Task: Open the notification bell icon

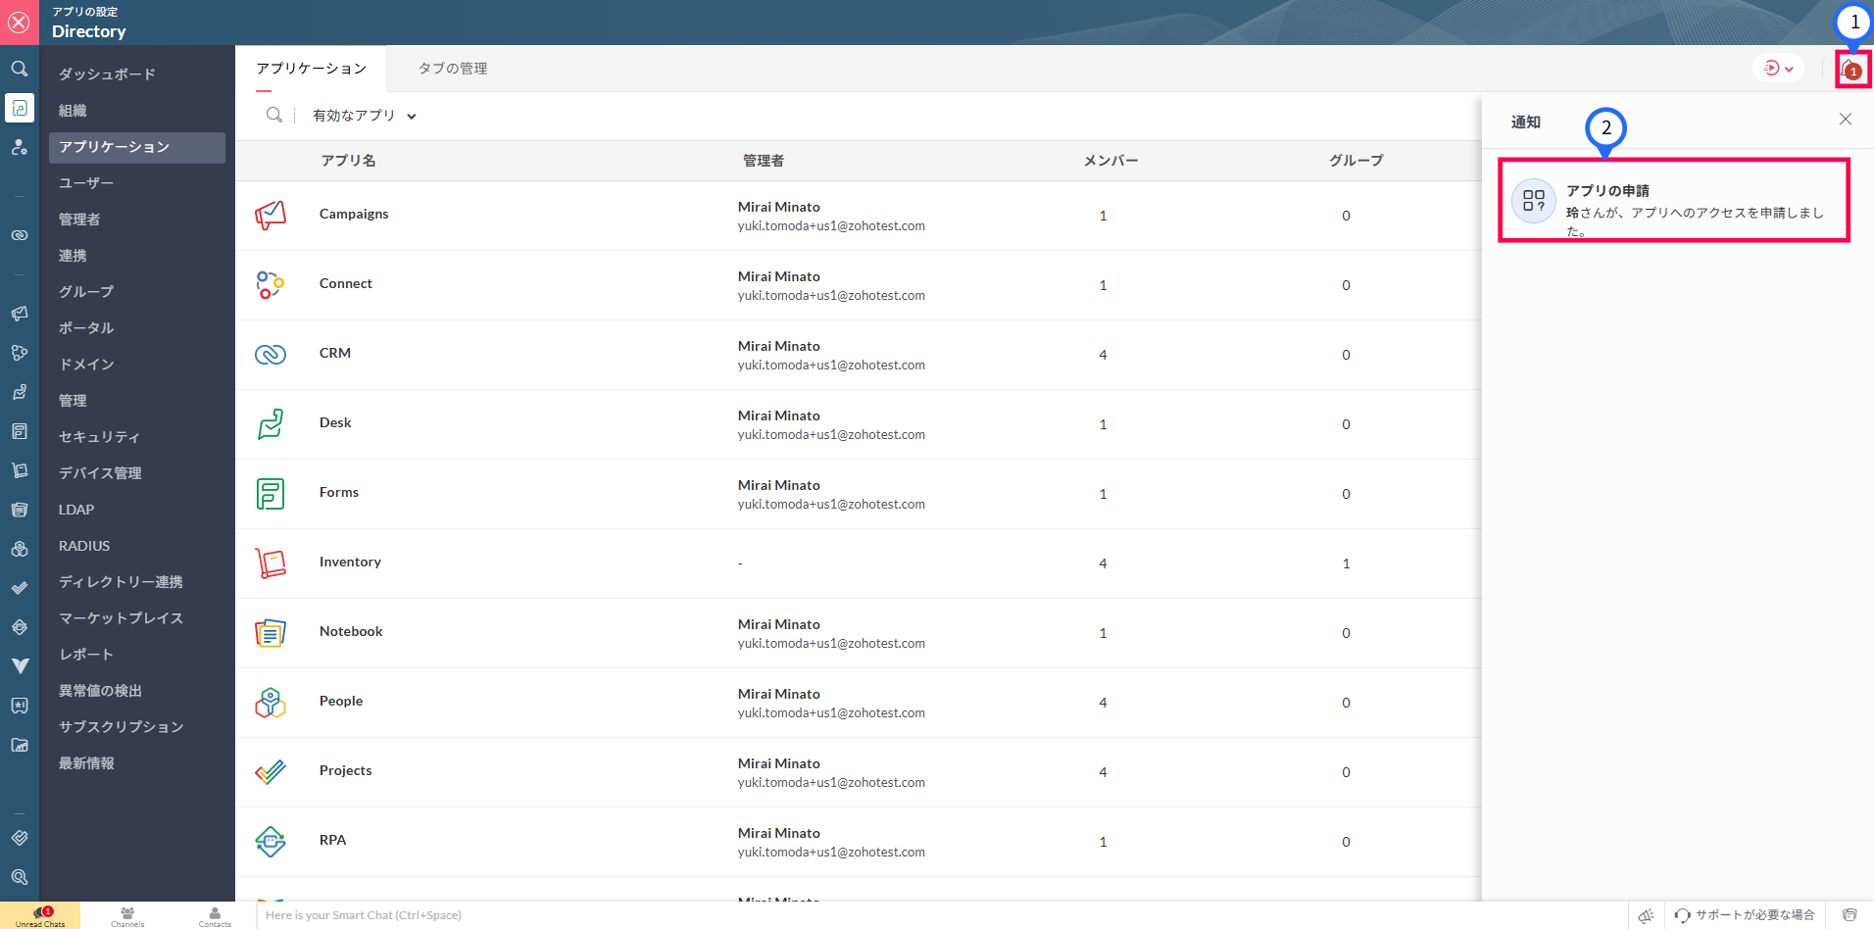Action: click(x=1851, y=69)
